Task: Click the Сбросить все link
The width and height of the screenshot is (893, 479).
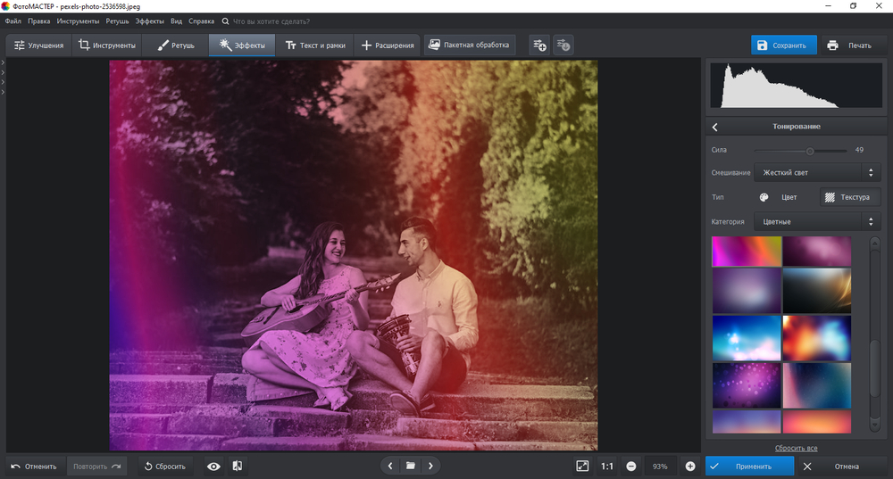Action: (795, 448)
